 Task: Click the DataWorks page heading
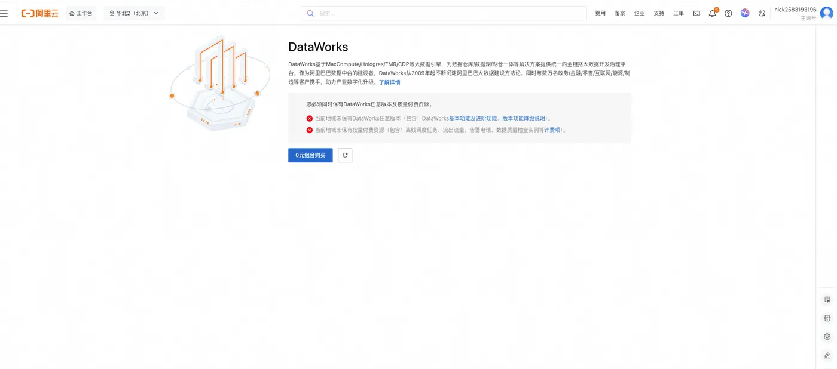point(318,47)
